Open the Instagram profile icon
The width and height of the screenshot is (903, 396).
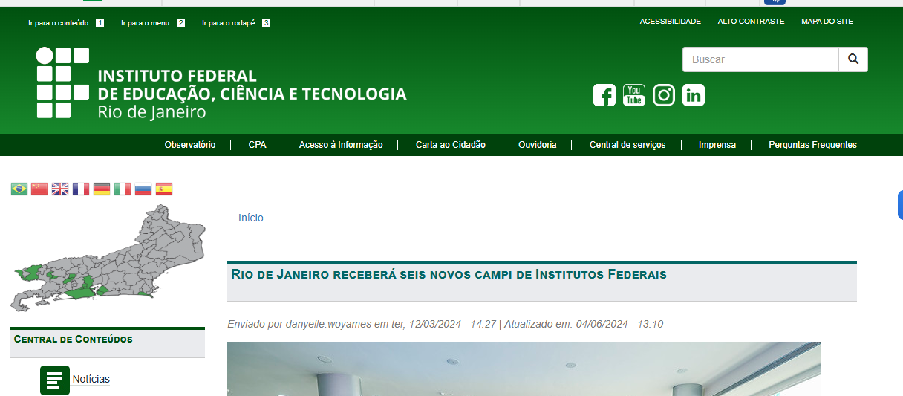pos(664,95)
